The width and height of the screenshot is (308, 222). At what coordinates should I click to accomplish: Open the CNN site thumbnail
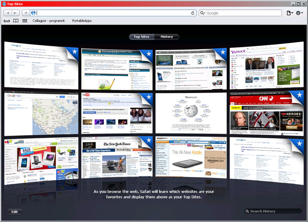266,113
